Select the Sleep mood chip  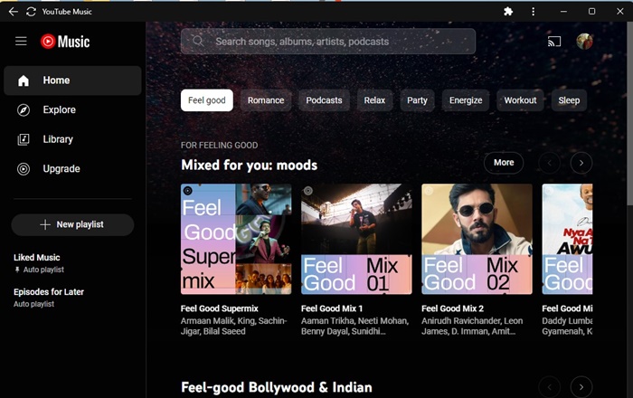click(569, 100)
